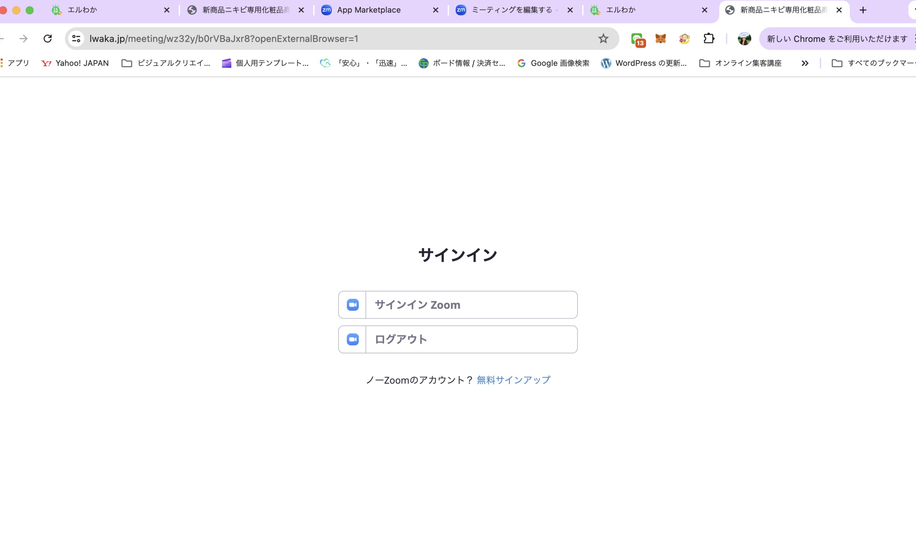The width and height of the screenshot is (916, 555).
Task: Open the 無料サインアップ link
Action: (513, 380)
